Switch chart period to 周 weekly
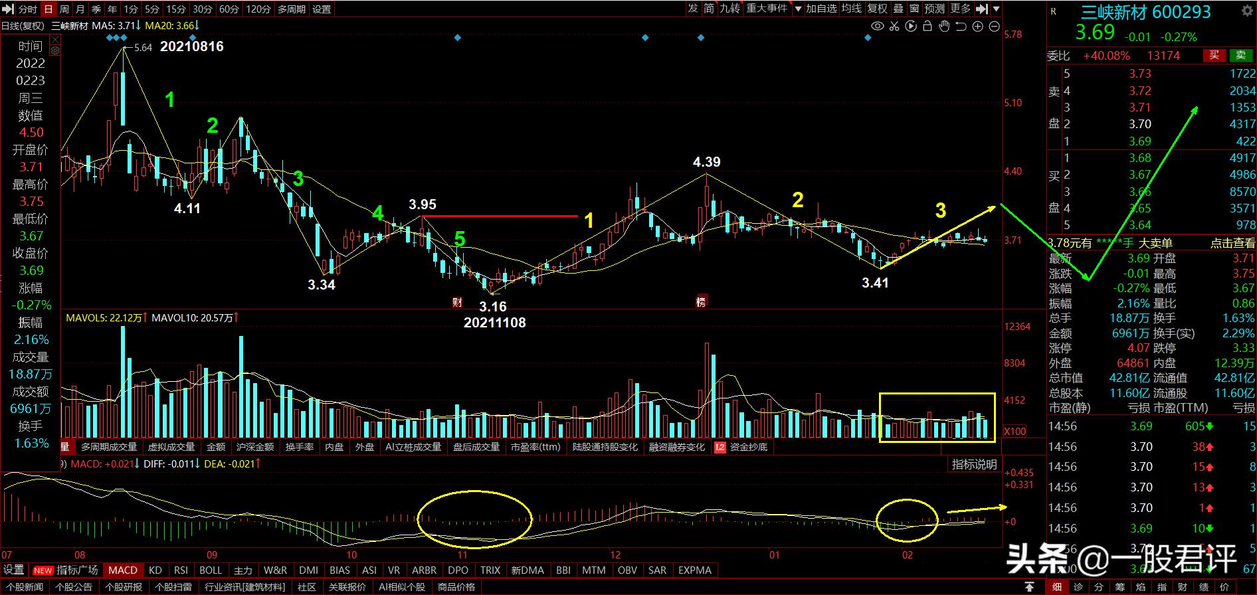 pyautogui.click(x=64, y=9)
